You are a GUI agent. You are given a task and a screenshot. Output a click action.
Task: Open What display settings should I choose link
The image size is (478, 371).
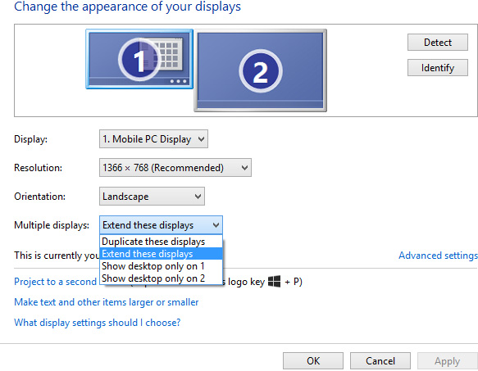pos(98,323)
